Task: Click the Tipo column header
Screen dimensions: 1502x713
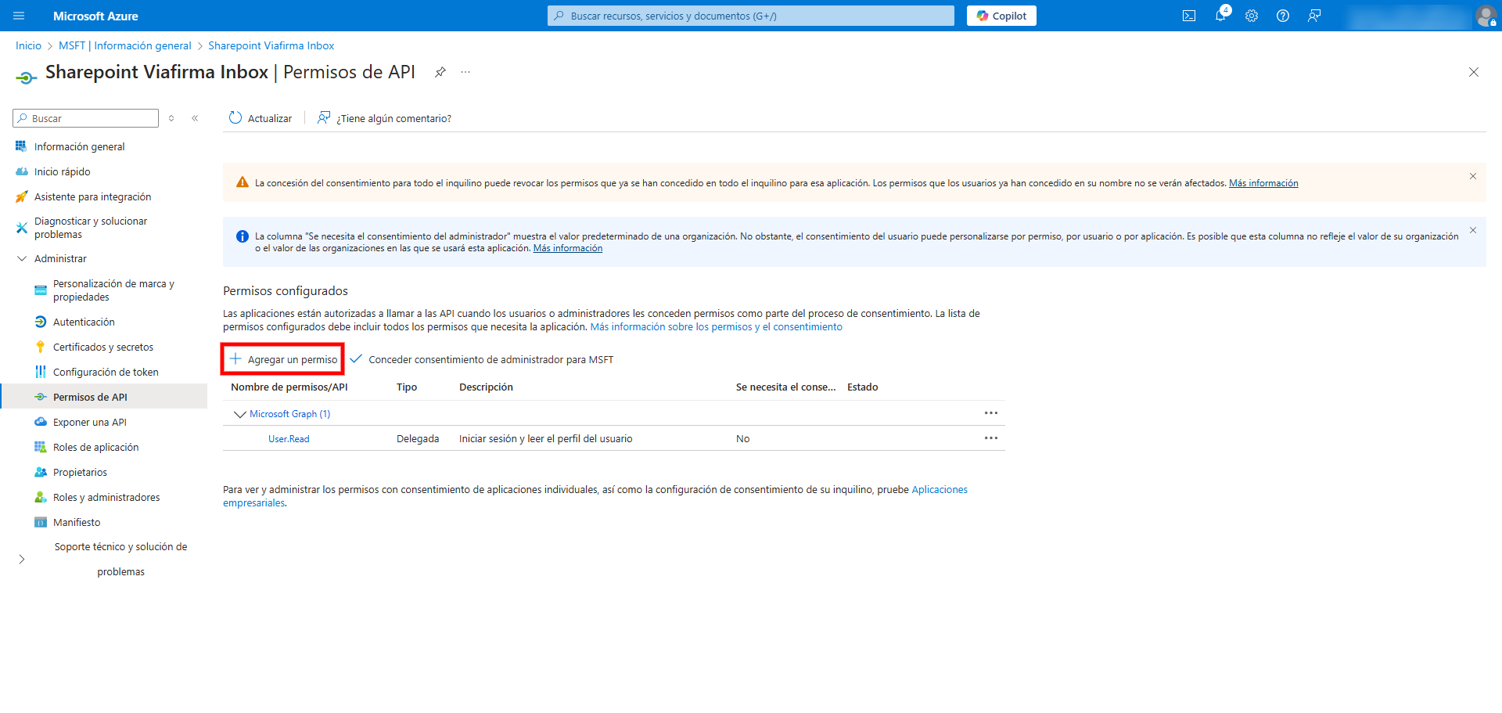Action: coord(407,387)
